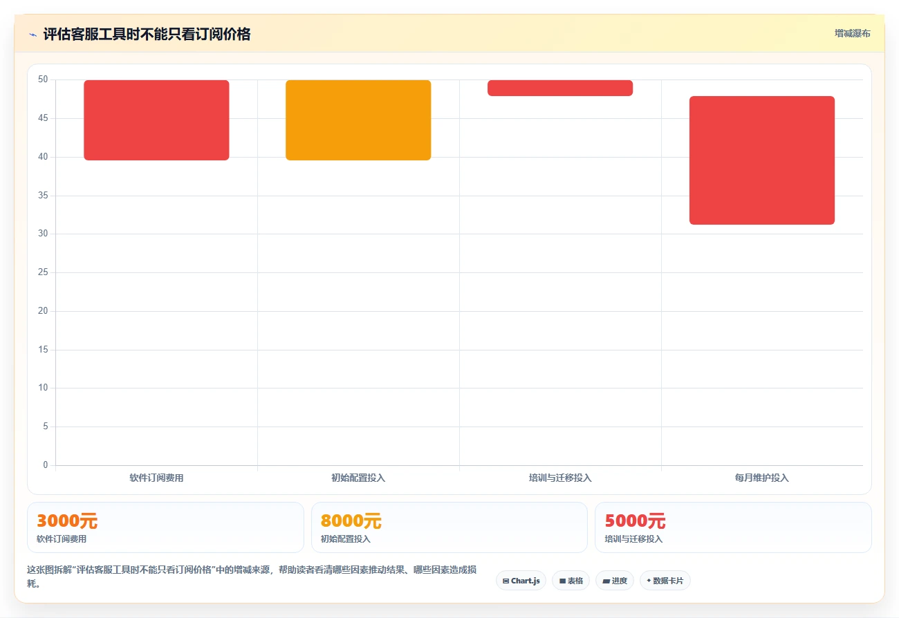Viewport: 899px width, 618px height.
Task: Click the 软件订阅费用 x-axis label
Action: 156,478
